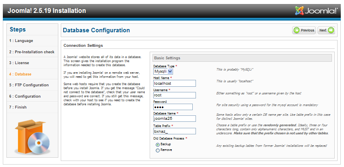Viewport: 344px width, 167px height.
Task: Click the Database Configuration heading
Action: pyautogui.click(x=96, y=30)
